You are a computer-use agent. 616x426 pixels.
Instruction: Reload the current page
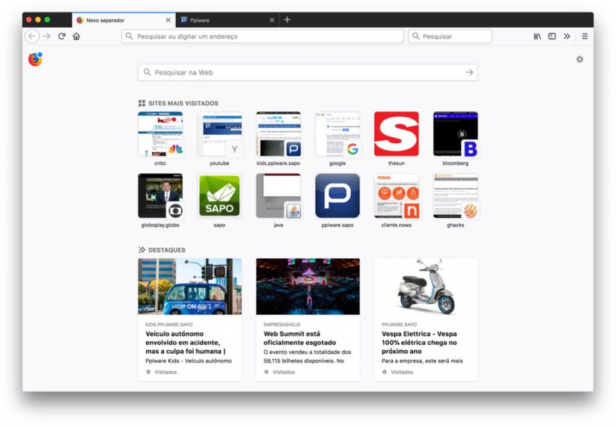coord(62,36)
